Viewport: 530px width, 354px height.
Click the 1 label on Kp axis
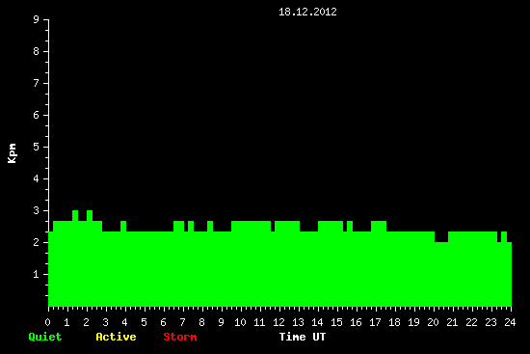[37, 274]
